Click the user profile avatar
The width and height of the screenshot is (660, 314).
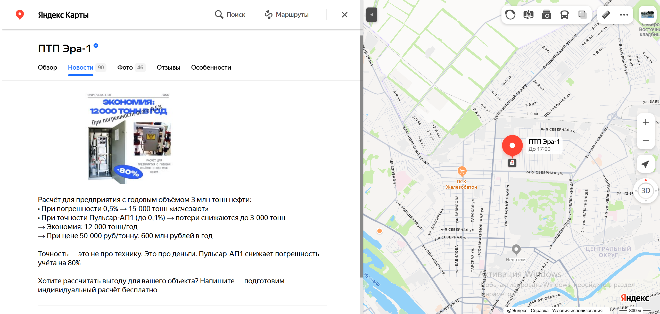coord(647,15)
